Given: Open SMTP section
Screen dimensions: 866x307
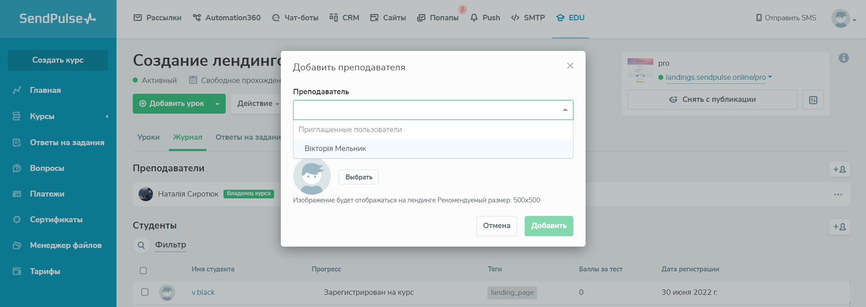Looking at the screenshot, I should pyautogui.click(x=528, y=18).
